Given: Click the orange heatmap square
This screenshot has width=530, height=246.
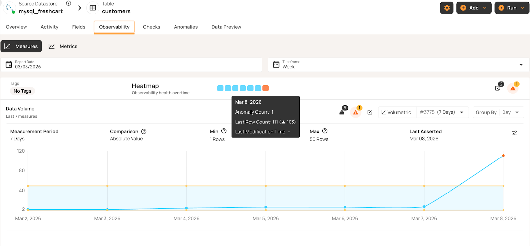Looking at the screenshot, I should (x=266, y=88).
